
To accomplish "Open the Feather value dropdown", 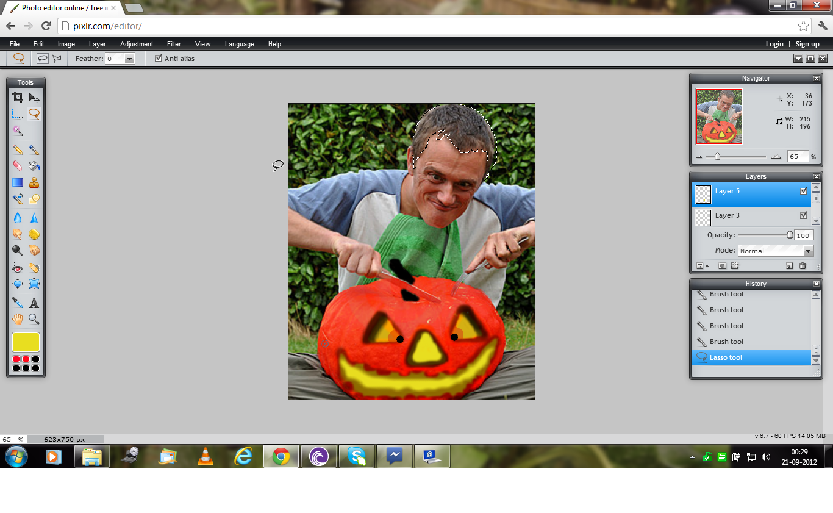I will pyautogui.click(x=129, y=59).
